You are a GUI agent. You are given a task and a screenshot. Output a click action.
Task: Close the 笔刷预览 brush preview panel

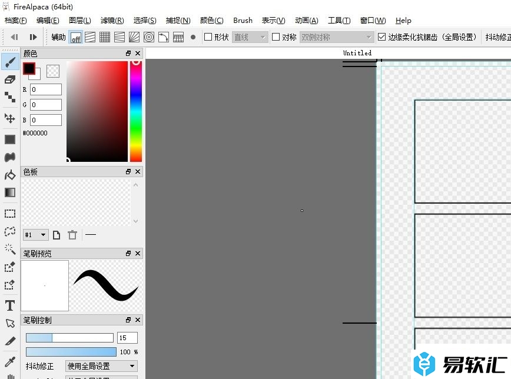point(138,253)
